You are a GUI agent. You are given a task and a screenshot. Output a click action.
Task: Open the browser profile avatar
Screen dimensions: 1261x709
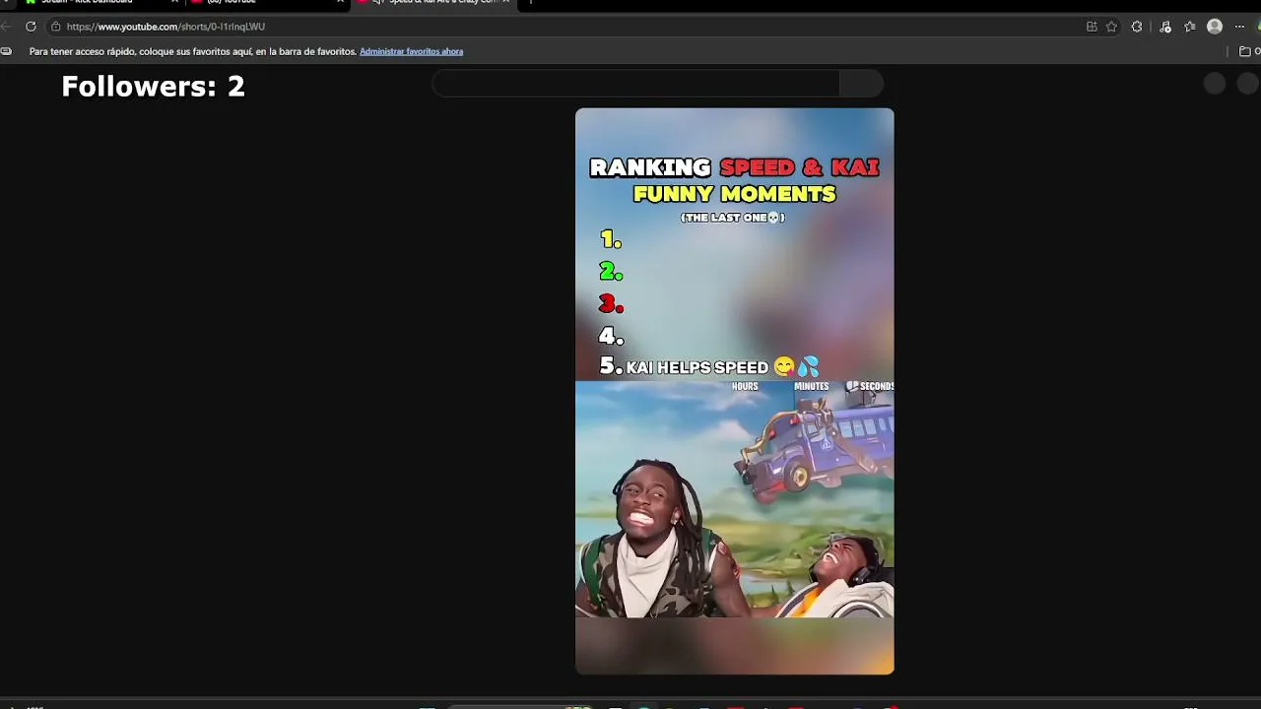point(1215,27)
